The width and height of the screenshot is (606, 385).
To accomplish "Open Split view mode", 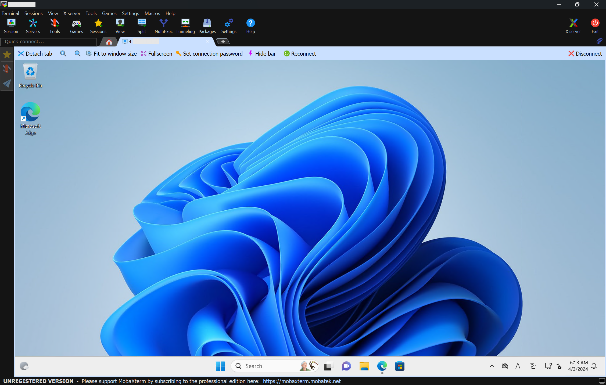I will point(142,26).
